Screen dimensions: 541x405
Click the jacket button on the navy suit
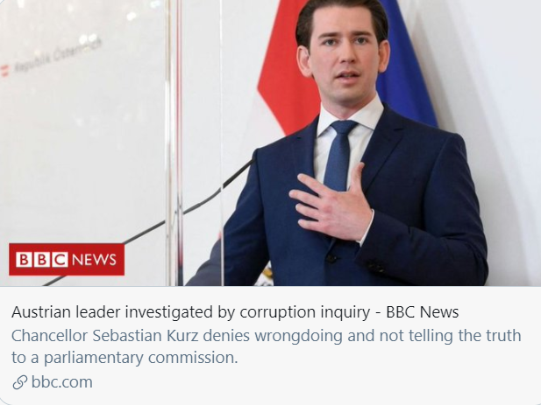tap(331, 258)
